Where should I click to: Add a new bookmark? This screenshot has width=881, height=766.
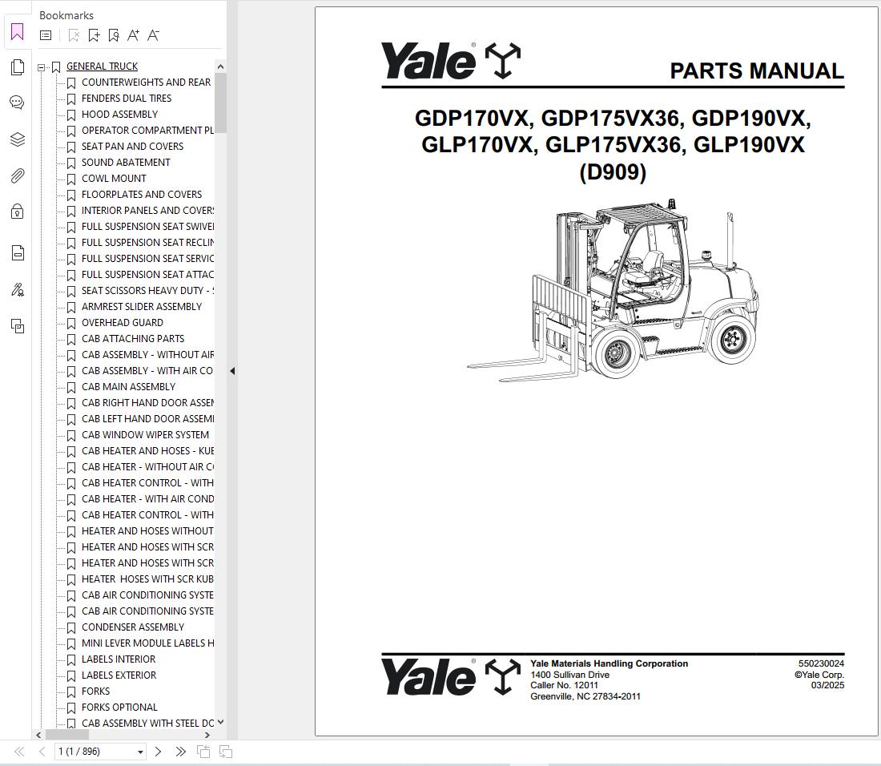click(94, 35)
